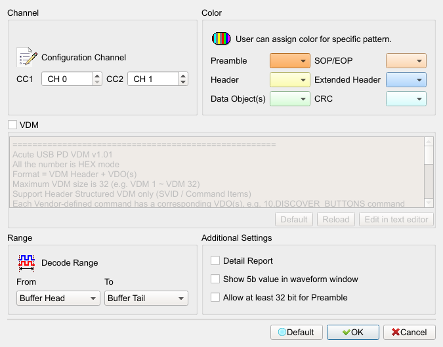This screenshot has width=443, height=347.
Task: Click the Configuration Channel notepad icon
Action: 27,57
